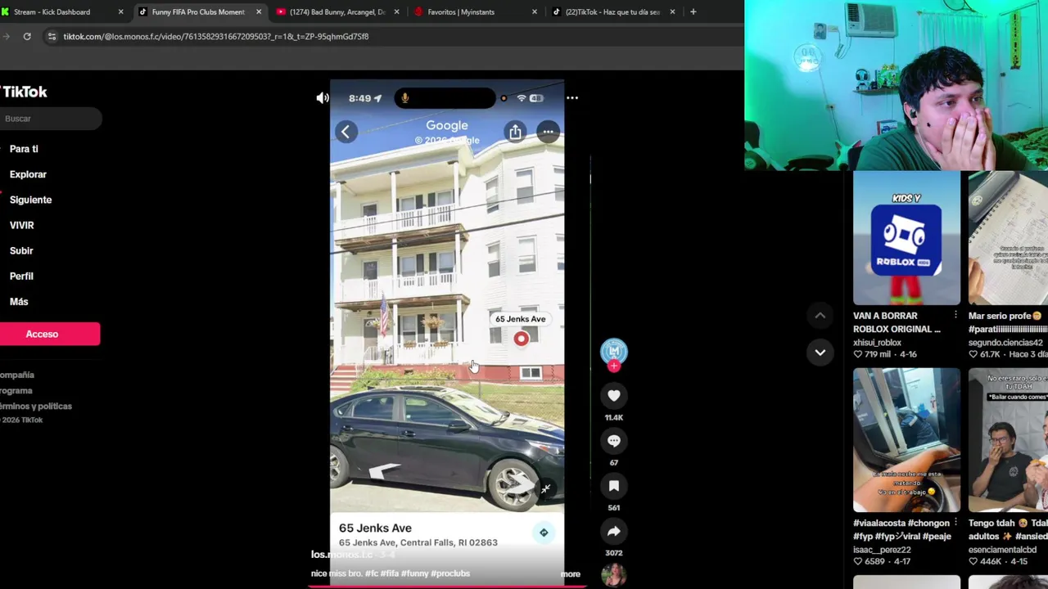Close the Funny FIFA Pro Clubs Moment tab
The width and height of the screenshot is (1048, 589).
tap(259, 11)
